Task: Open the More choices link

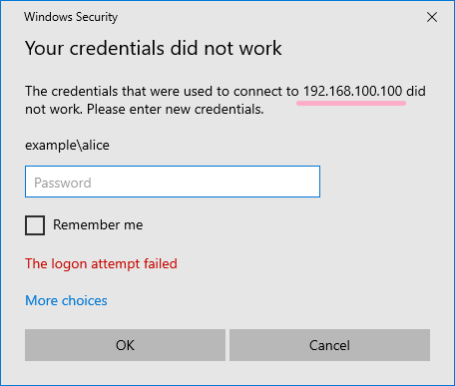Action: coord(66,300)
